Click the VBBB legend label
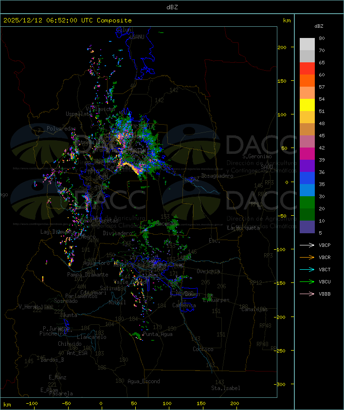 325,294
